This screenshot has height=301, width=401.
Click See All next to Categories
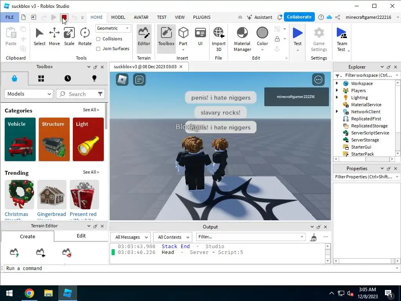91,110
